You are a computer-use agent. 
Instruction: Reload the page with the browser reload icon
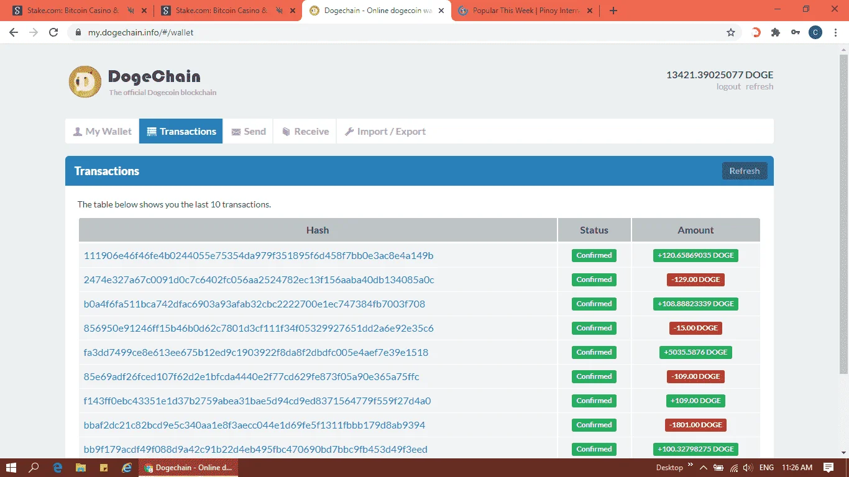tap(53, 32)
